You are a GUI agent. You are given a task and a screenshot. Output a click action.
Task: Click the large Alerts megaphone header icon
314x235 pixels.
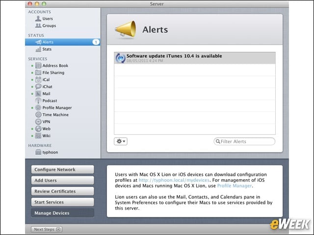[x=126, y=29]
